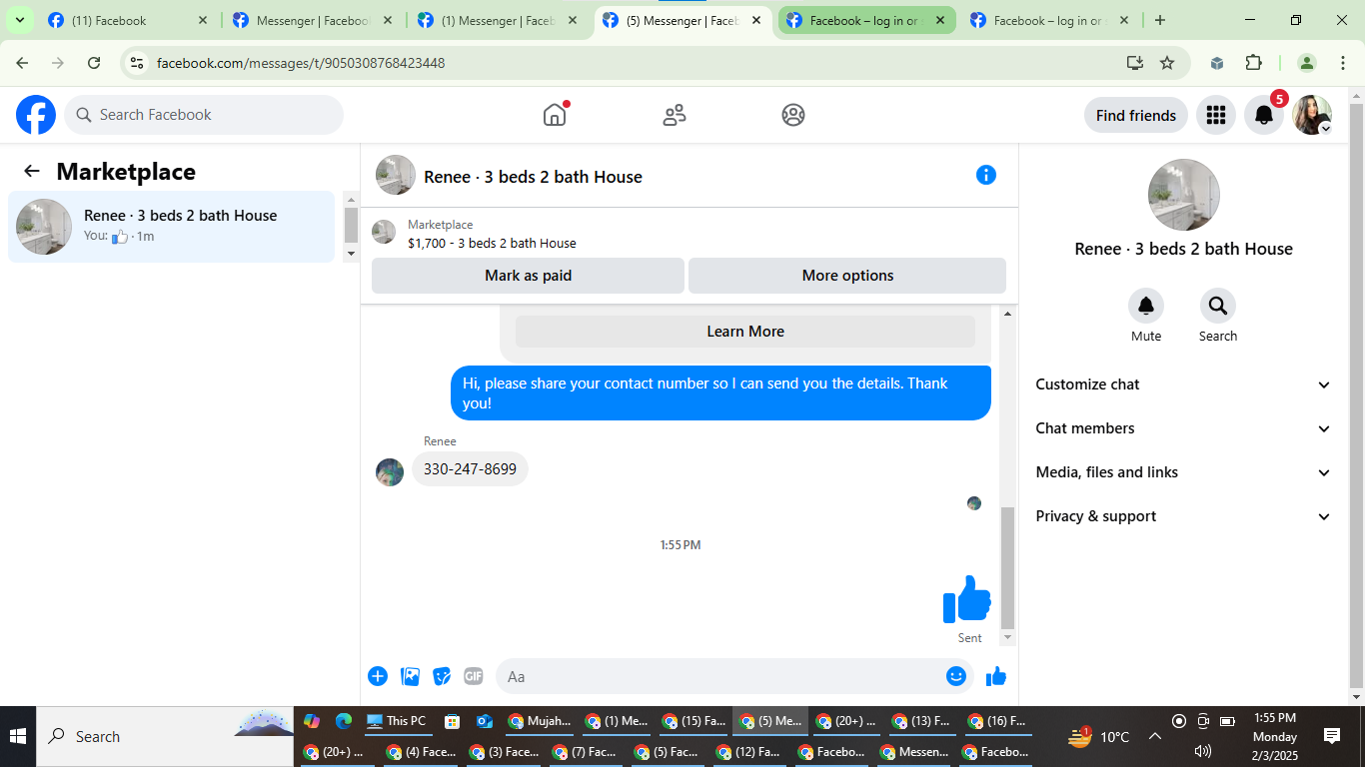Open This PC from the taskbar
Viewport: 1365px width, 767px height.
coord(397,721)
